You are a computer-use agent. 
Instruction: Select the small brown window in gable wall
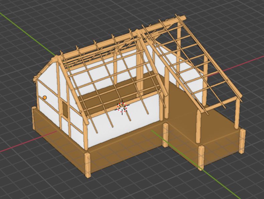click(x=65, y=109)
